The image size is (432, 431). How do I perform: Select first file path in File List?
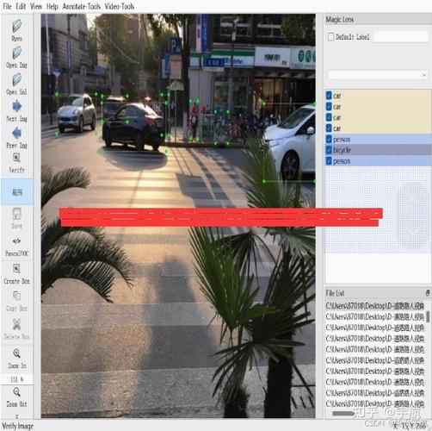[x=375, y=306]
